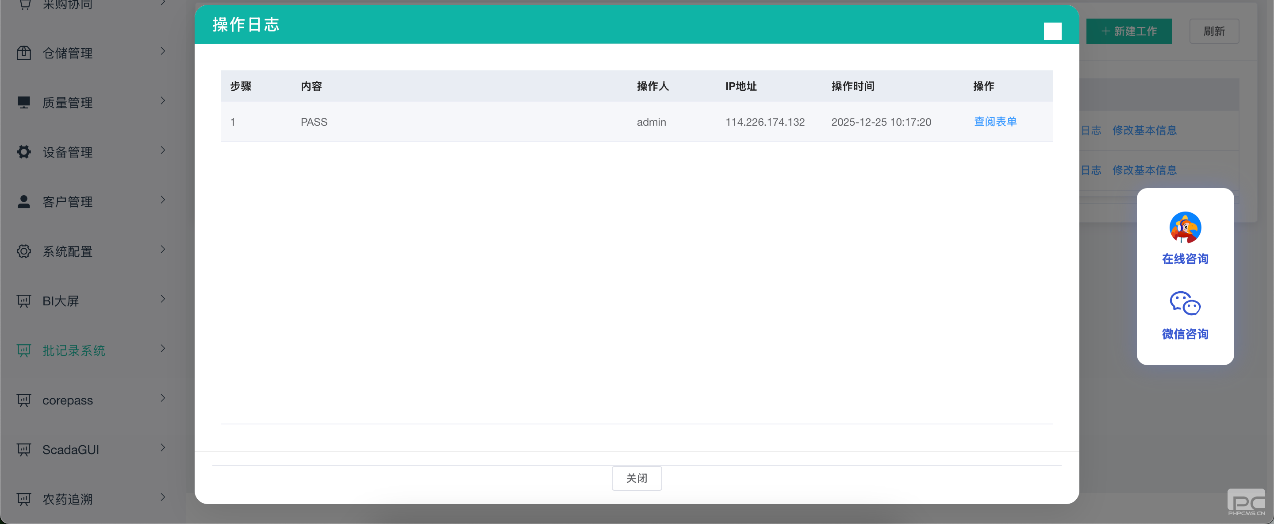Expand the 农药追溯 chevron arrow
Screen dimensions: 1274x524
pyautogui.click(x=163, y=497)
